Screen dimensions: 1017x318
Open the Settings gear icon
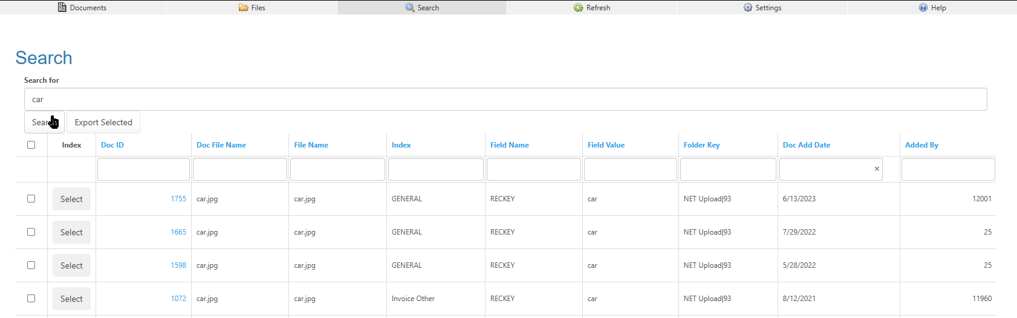click(x=747, y=8)
